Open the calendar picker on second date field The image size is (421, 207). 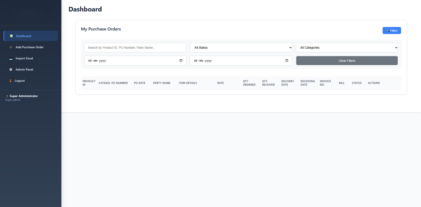(287, 61)
